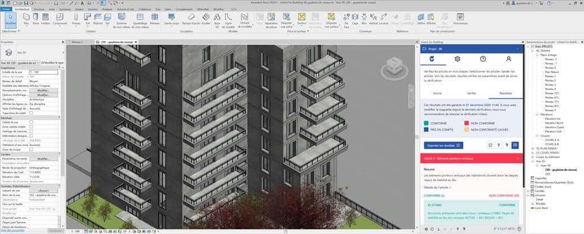This screenshot has height=234, width=584.
Task: Choose the Porte door tool
Action: pos(36,19)
